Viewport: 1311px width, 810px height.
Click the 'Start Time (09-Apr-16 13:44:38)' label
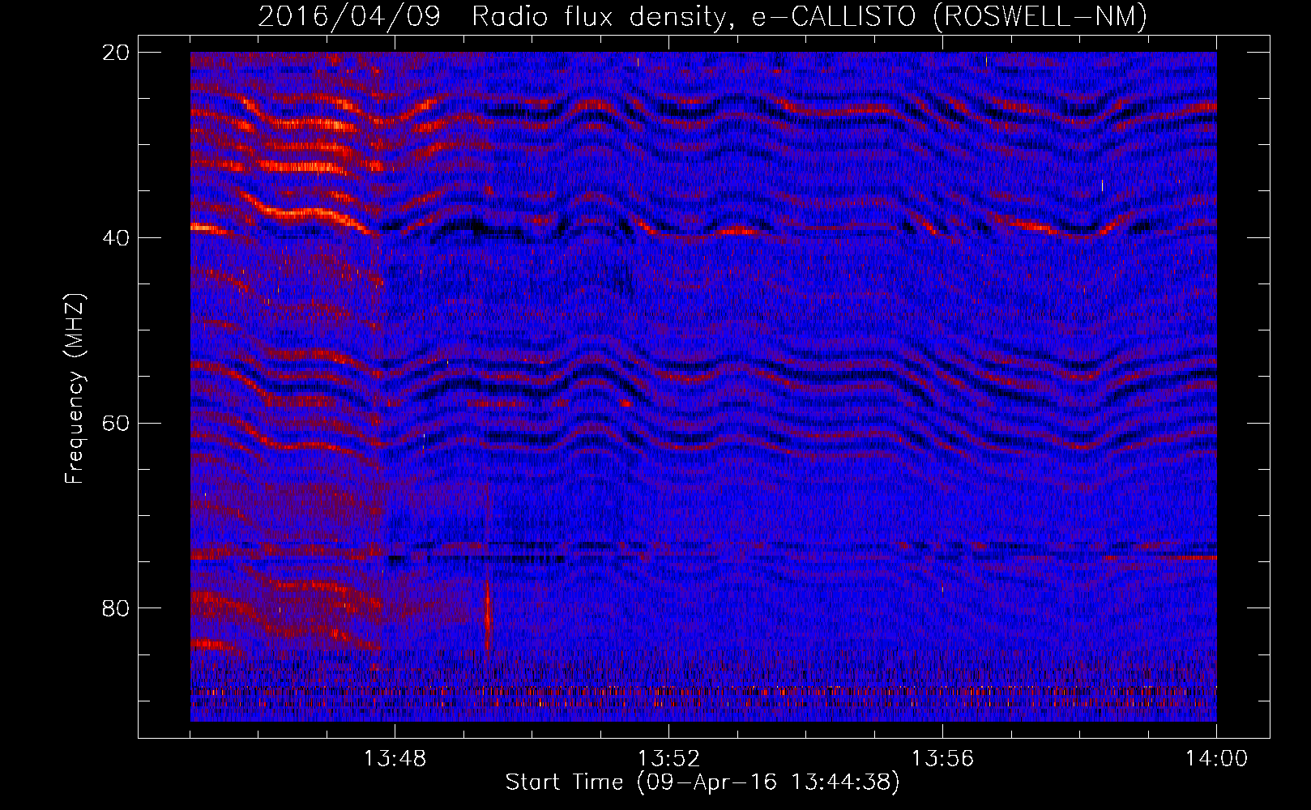pos(702,782)
